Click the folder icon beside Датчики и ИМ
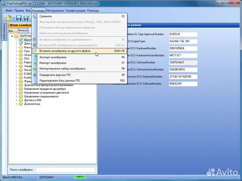This screenshot has width=242, height=181. 21,100
